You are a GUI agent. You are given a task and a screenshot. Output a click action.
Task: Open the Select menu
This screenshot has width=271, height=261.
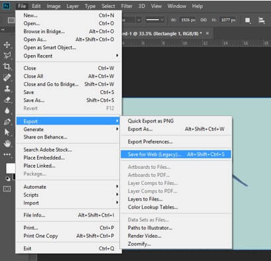pyautogui.click(x=108, y=6)
